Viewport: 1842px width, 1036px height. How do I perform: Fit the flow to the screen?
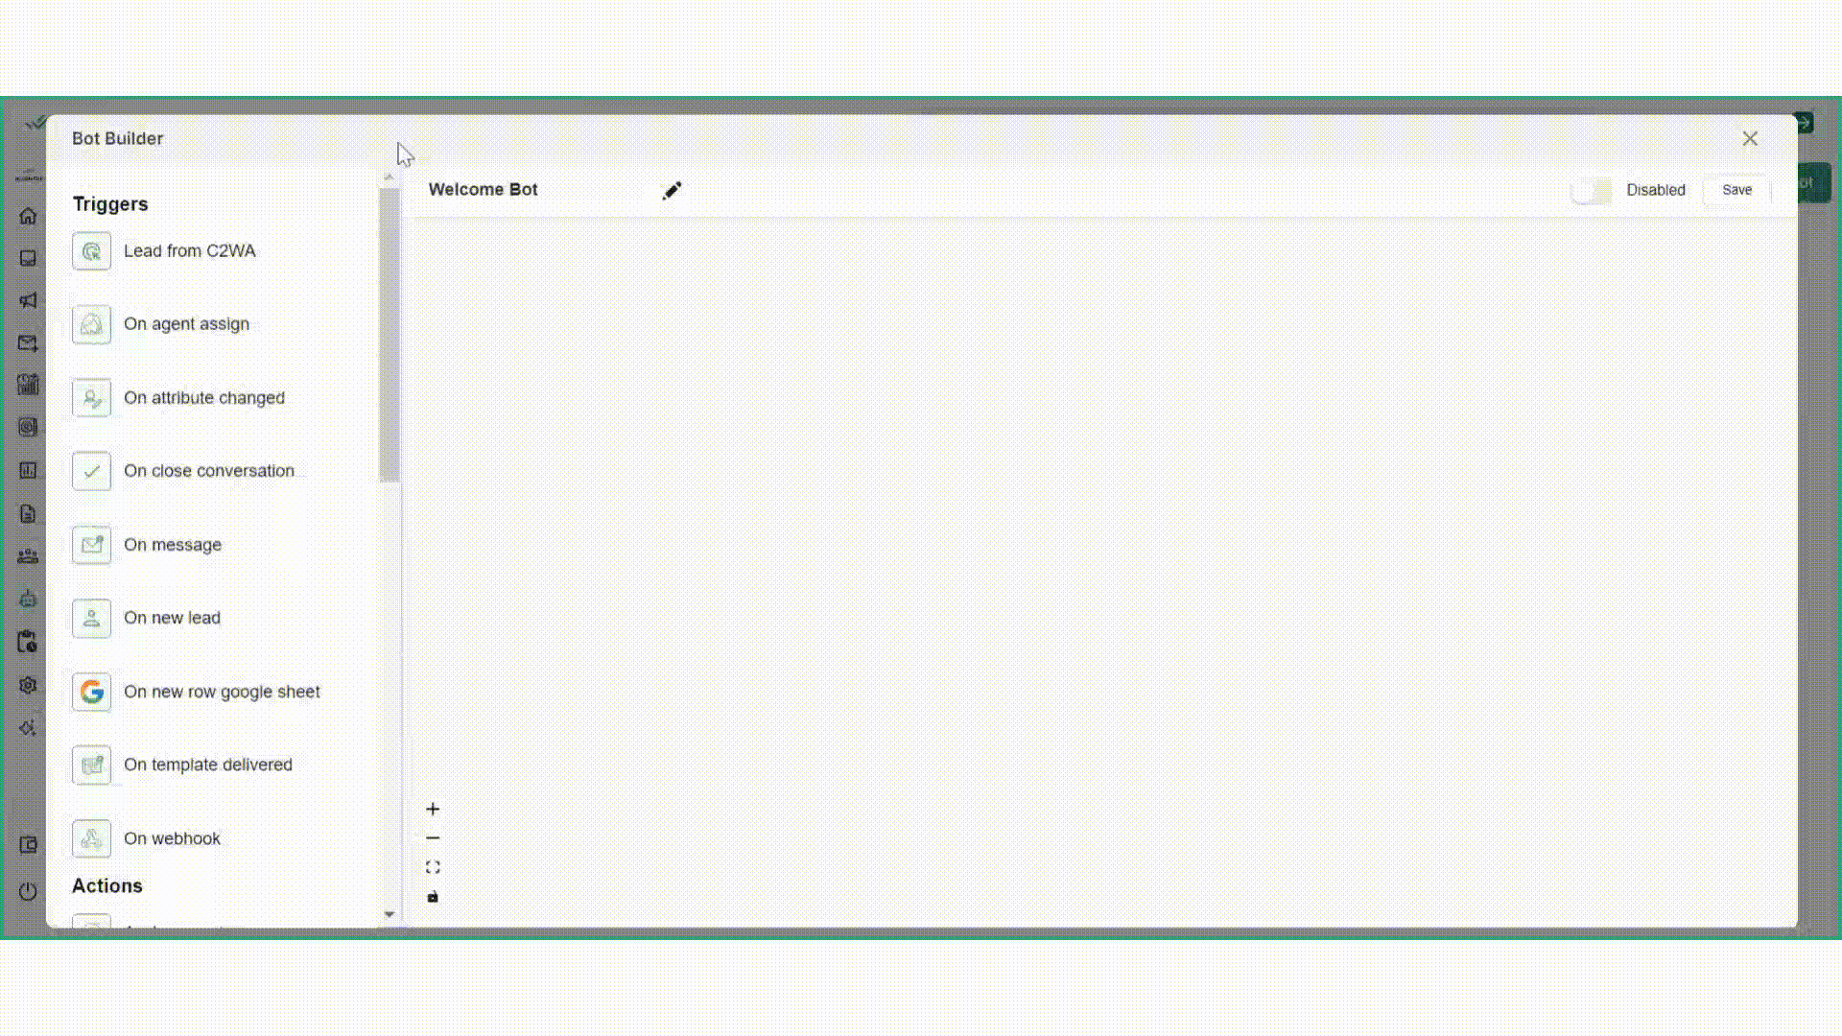(433, 866)
